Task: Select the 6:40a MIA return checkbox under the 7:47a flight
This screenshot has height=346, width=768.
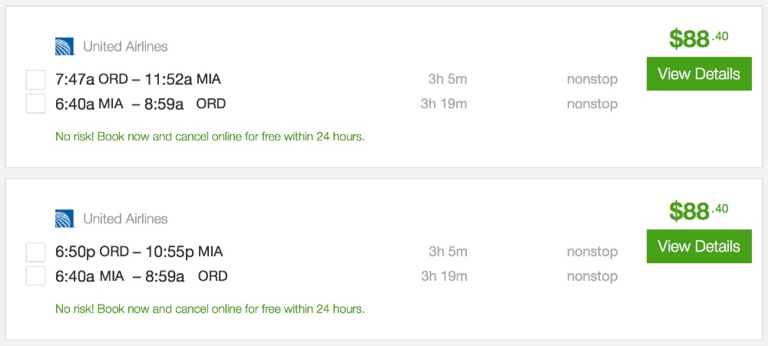Action: (x=35, y=104)
